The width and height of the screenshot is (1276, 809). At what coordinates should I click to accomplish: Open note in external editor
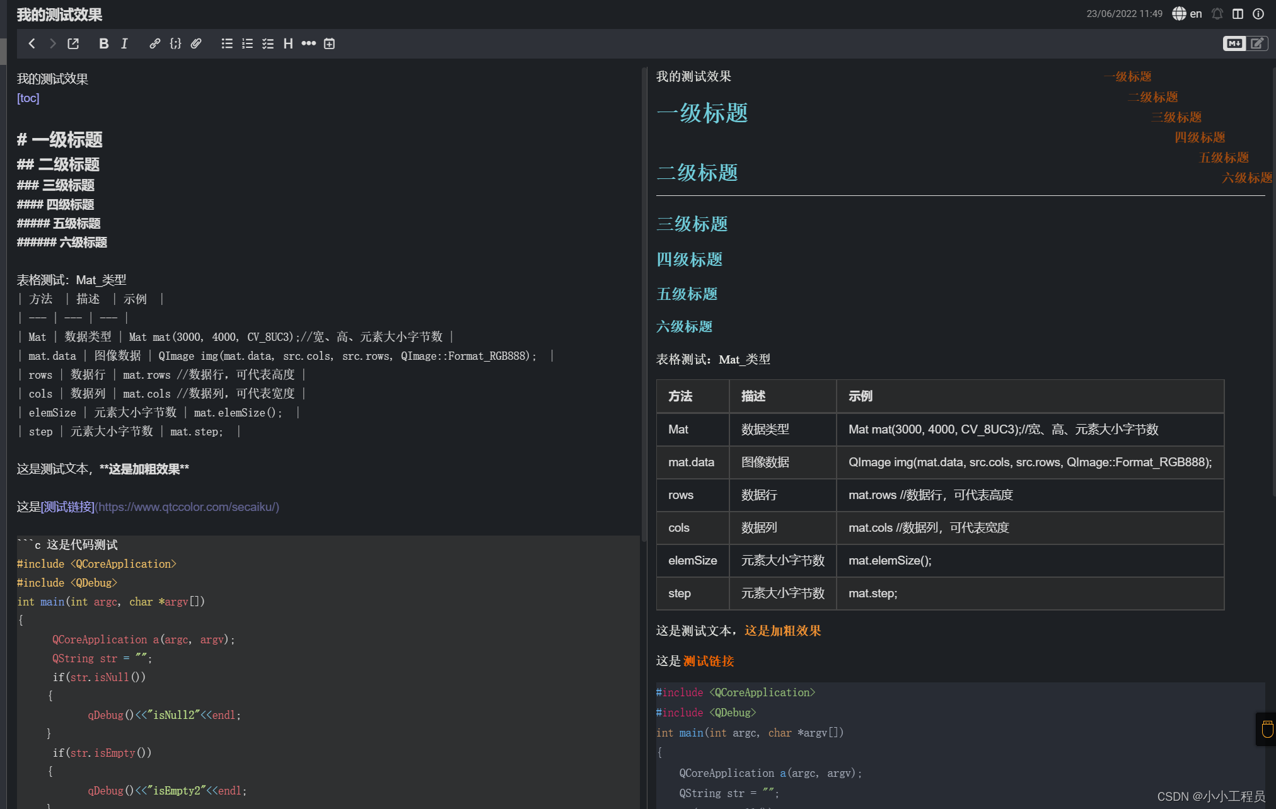[73, 43]
